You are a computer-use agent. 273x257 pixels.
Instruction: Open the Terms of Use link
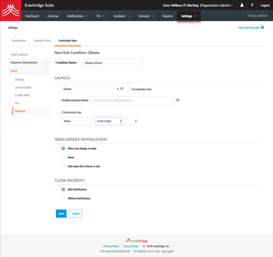pos(131,246)
